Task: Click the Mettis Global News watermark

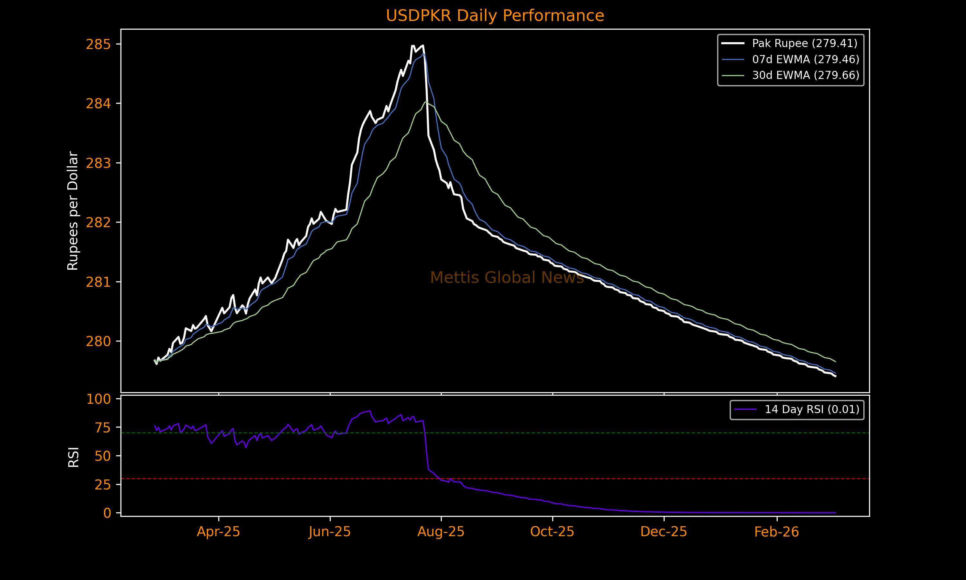Action: (x=507, y=278)
